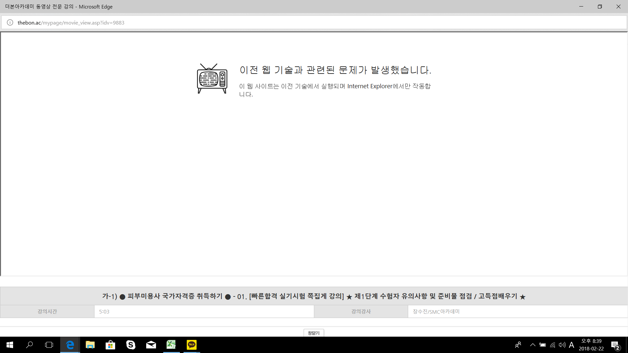Click the site info icon in address bar
Viewport: 628px width, 353px height.
click(10, 23)
